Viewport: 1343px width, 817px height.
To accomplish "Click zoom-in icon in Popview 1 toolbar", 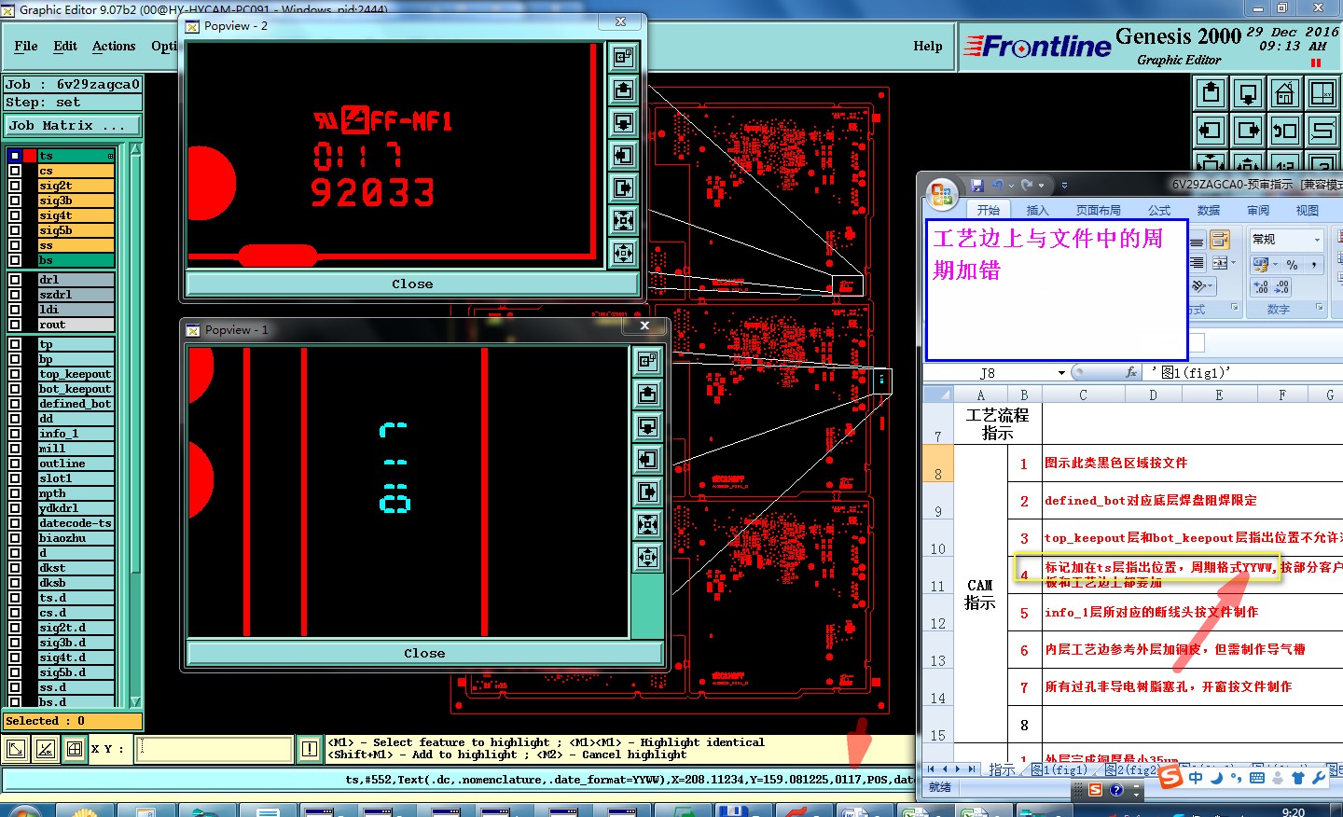I will point(647,524).
